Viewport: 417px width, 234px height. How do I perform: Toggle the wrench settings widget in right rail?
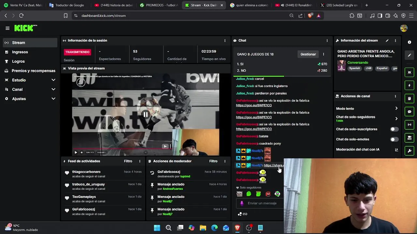(x=410, y=151)
